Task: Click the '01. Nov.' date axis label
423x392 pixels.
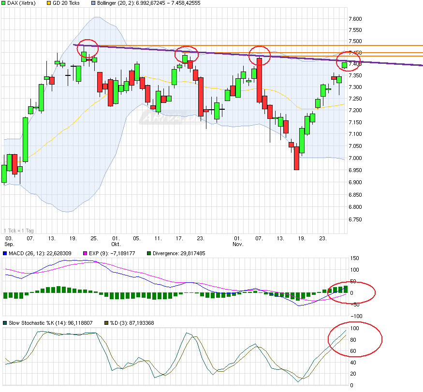Action: point(238,241)
